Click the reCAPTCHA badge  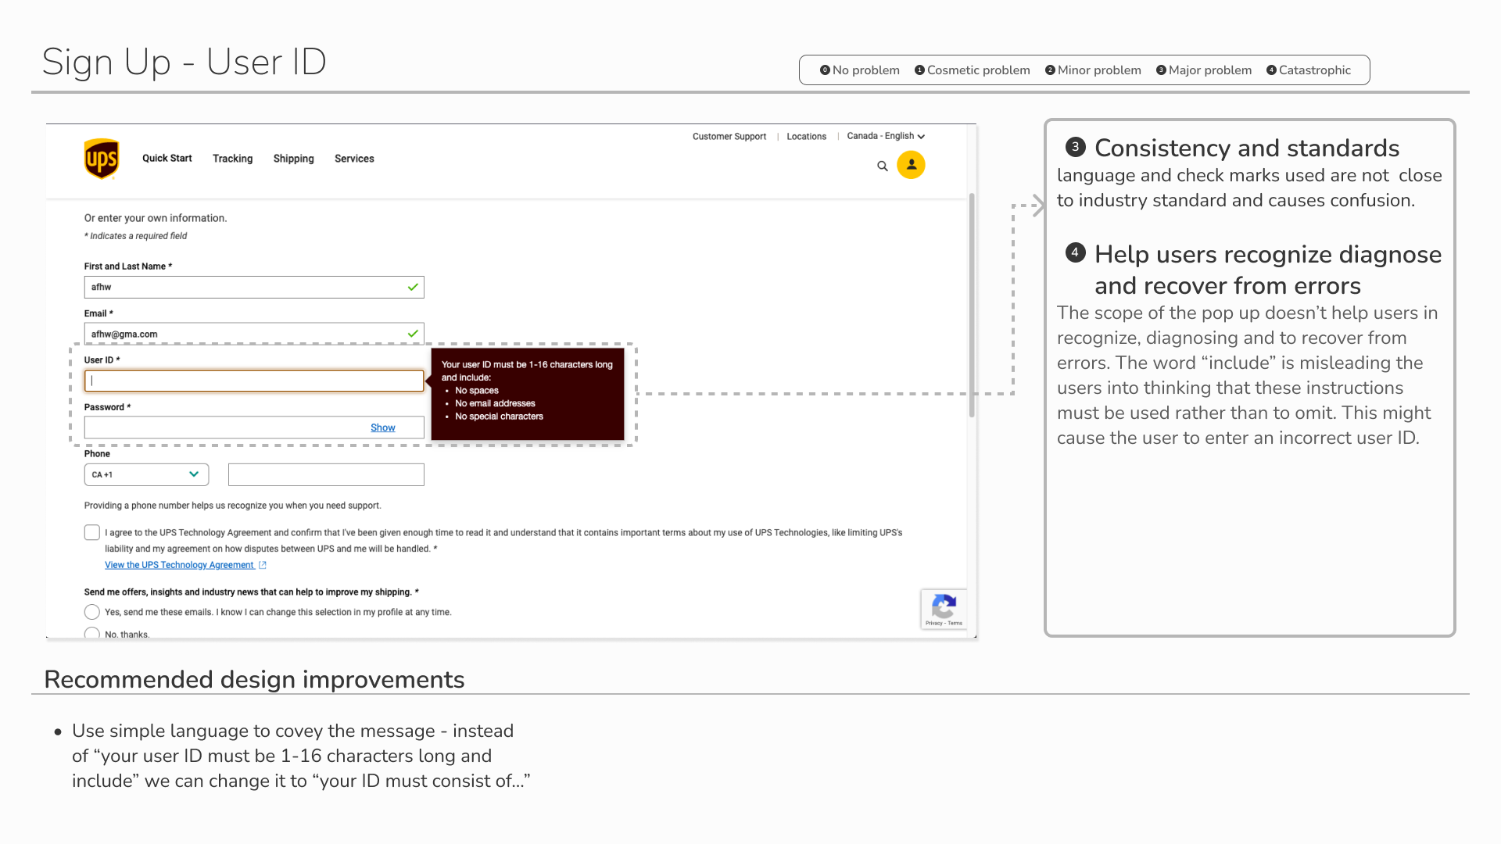click(944, 609)
